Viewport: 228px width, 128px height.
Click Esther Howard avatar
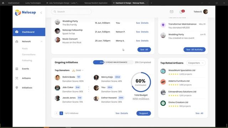[x=96, y=98]
